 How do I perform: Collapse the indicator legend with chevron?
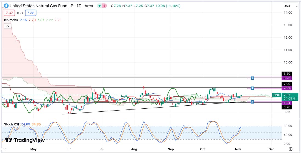point(8,26)
